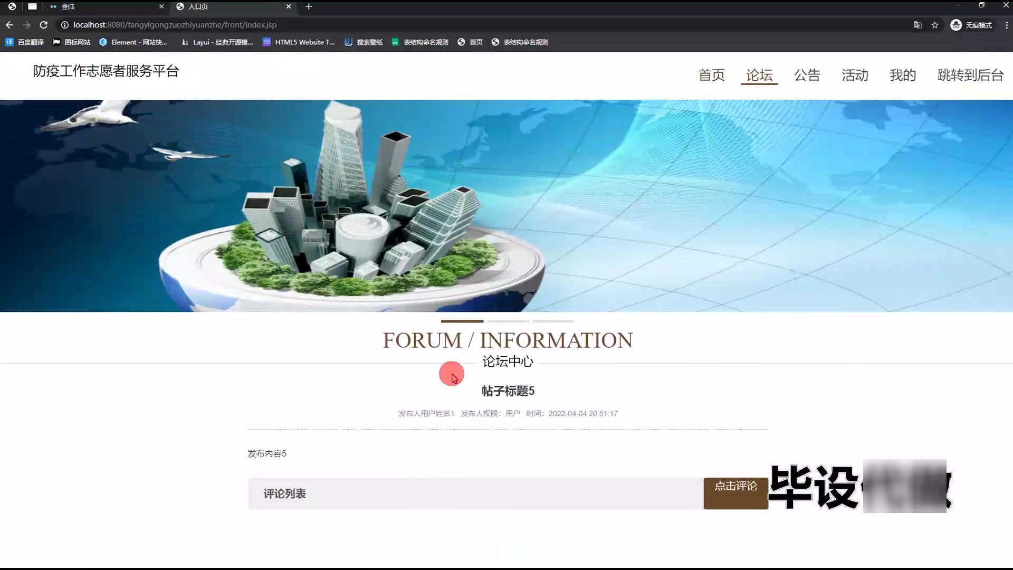Open a new tab with the plus icon
Screen dimensions: 1013x570
[309, 6]
